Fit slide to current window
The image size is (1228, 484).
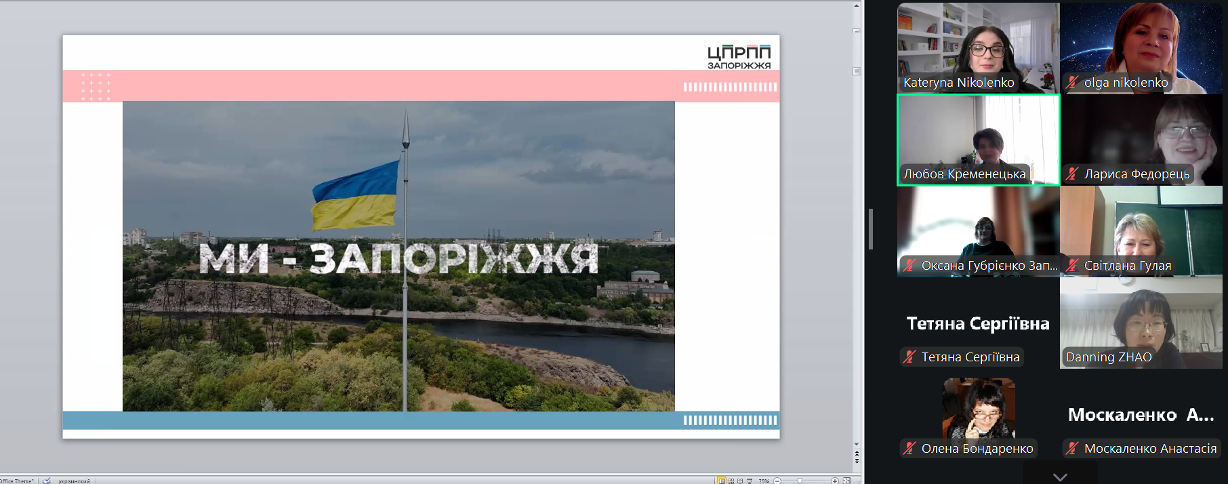[x=846, y=481]
